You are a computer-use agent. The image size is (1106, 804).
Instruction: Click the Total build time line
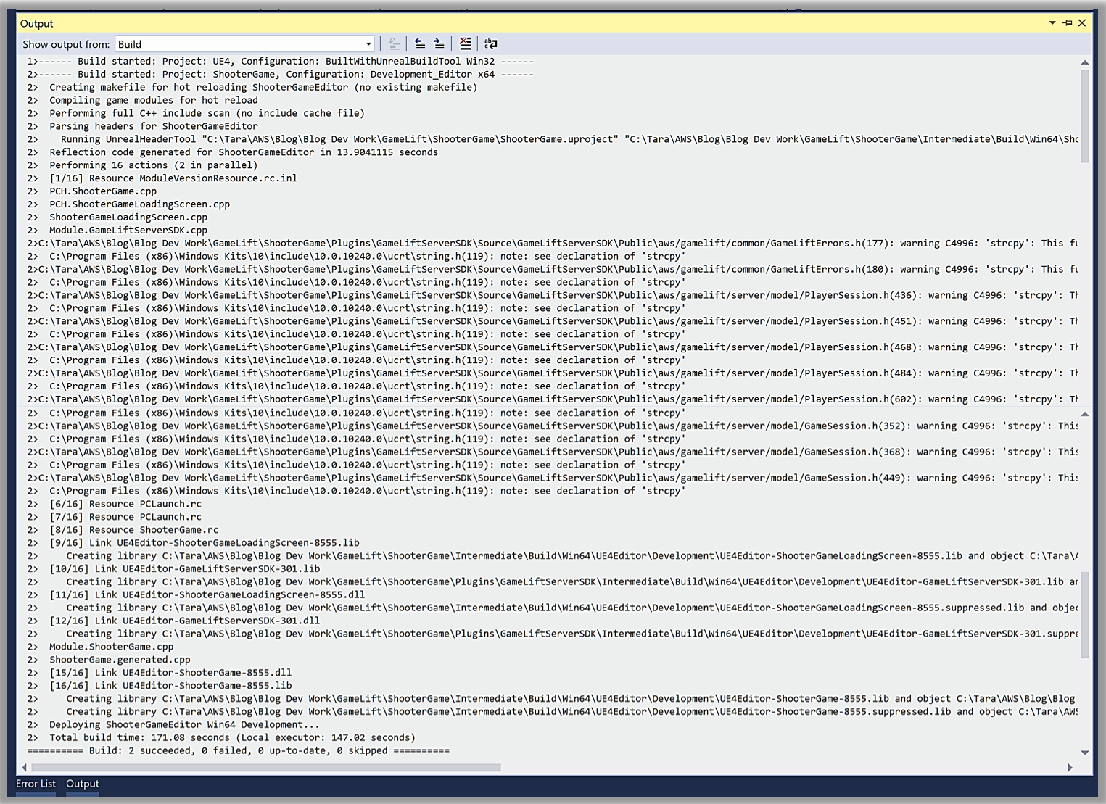point(232,738)
